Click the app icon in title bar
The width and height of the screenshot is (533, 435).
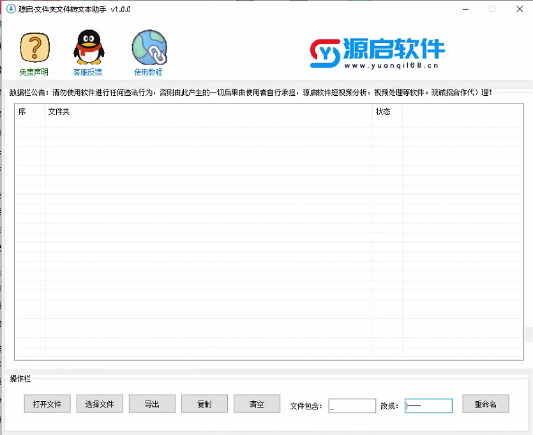(10, 9)
